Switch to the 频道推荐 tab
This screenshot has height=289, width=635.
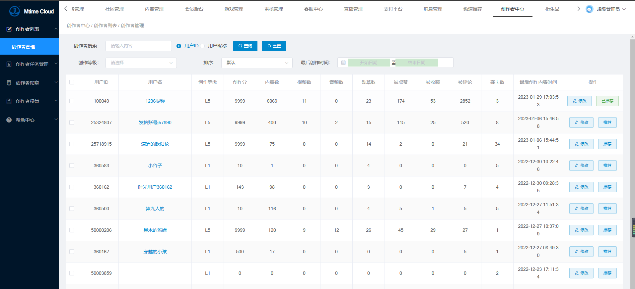473,9
